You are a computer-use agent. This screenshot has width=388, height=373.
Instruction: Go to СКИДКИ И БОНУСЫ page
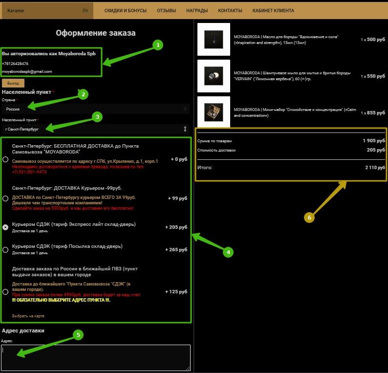pos(126,11)
